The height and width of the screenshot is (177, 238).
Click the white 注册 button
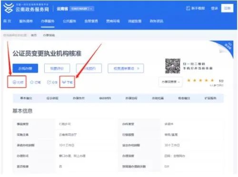[227, 8]
